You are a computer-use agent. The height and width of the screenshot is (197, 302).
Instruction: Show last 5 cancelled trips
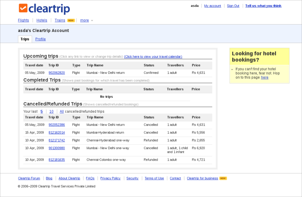(42, 111)
